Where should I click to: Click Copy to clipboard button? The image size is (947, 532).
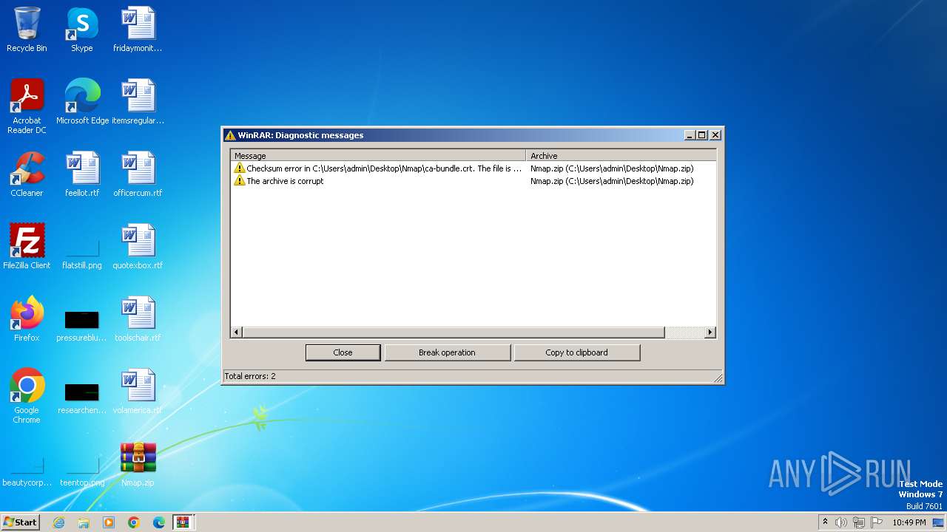point(576,352)
